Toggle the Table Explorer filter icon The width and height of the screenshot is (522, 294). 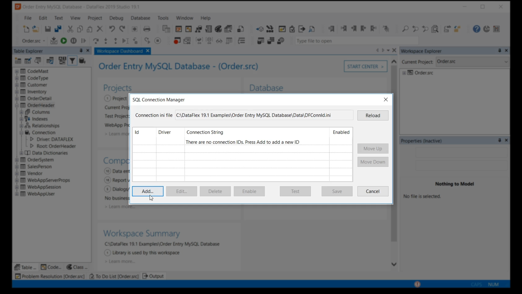click(x=72, y=61)
